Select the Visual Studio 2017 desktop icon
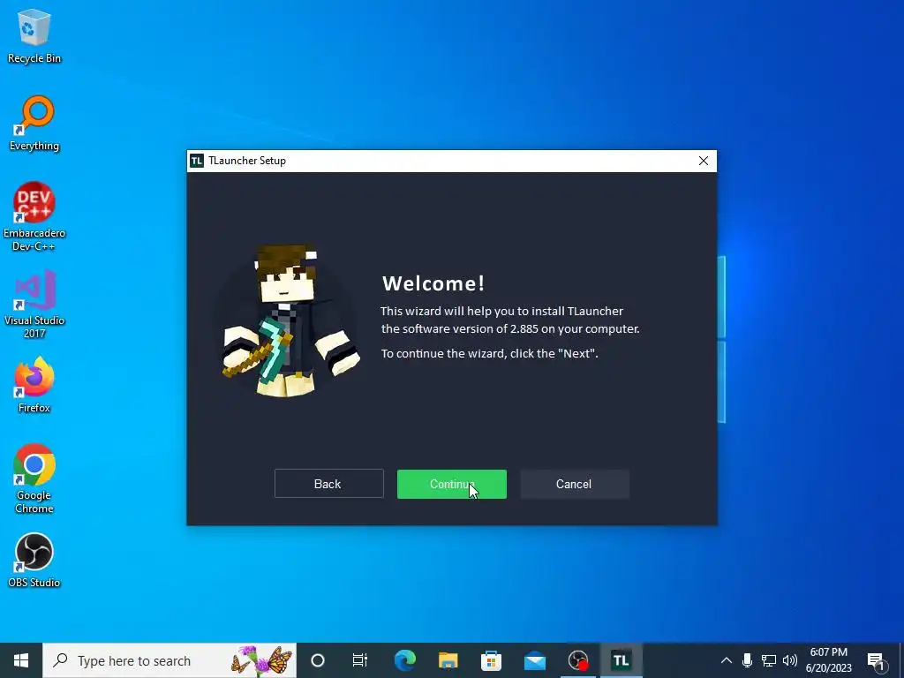904x678 pixels. (x=34, y=305)
